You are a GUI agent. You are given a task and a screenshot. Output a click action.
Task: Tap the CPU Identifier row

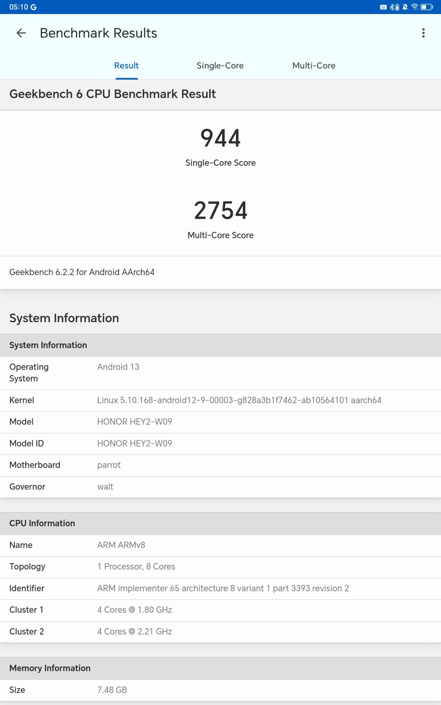click(x=220, y=588)
